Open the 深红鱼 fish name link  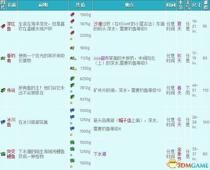11,26
